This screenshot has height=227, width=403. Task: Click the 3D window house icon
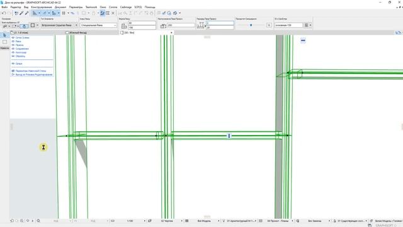click(x=169, y=13)
